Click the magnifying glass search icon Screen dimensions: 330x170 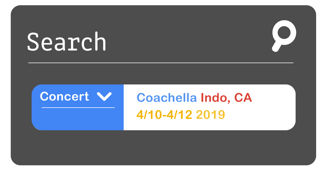(x=284, y=36)
